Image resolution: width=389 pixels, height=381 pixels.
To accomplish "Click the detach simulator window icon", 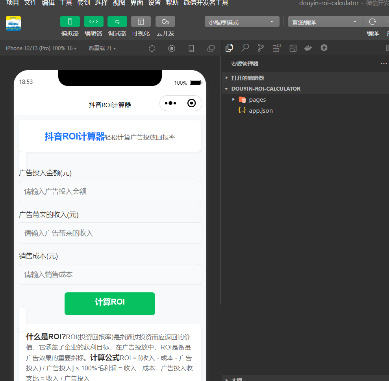I will (211, 48).
